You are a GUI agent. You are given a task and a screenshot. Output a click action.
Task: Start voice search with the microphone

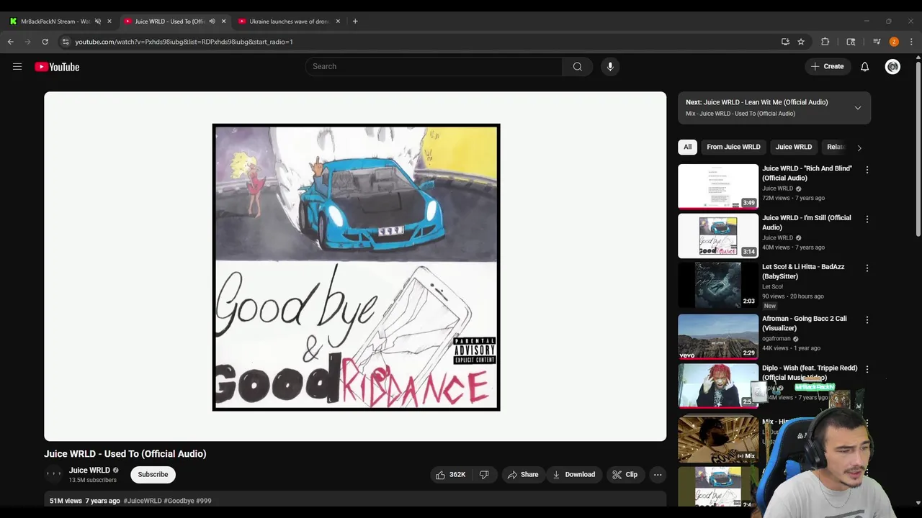(x=610, y=66)
